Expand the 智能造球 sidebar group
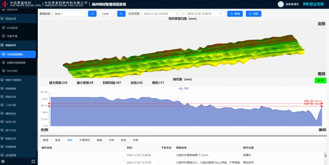 [x=18, y=19]
